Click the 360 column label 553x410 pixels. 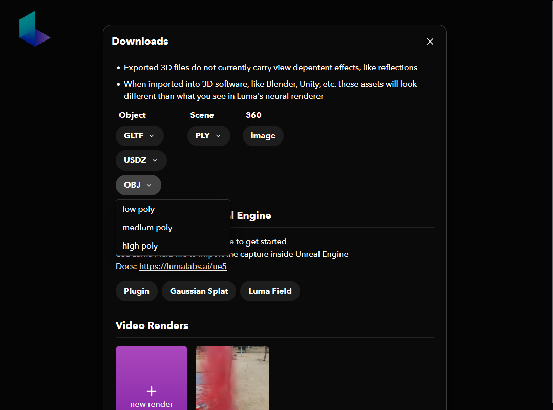tap(253, 115)
